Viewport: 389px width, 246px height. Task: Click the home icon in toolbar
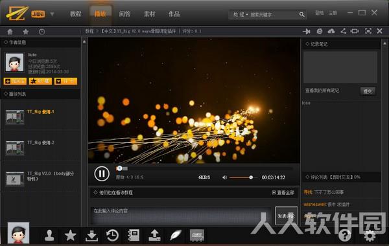coord(10,32)
